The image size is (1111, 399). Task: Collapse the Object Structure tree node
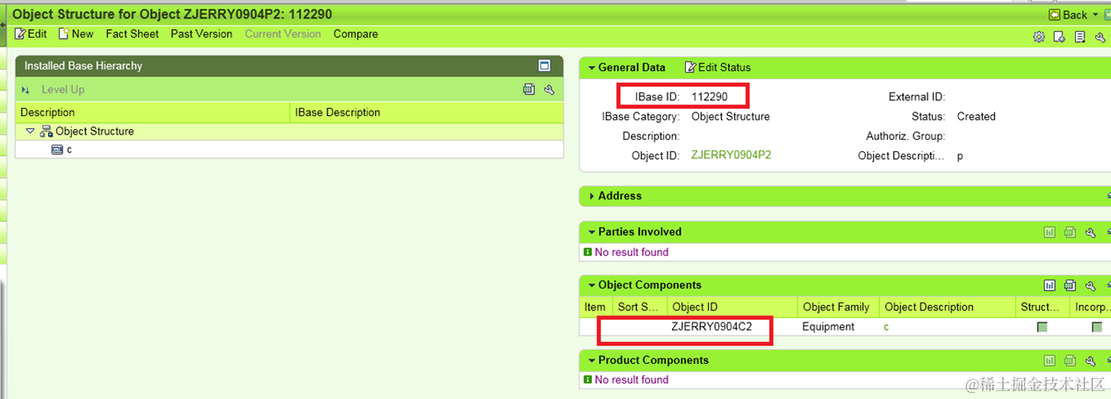tap(30, 131)
